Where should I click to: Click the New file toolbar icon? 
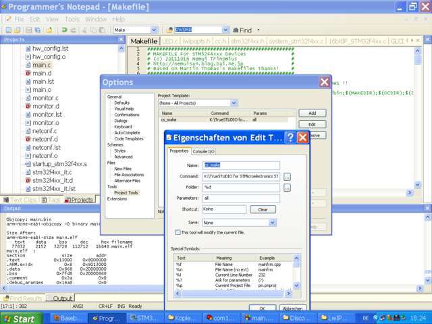coord(9,30)
